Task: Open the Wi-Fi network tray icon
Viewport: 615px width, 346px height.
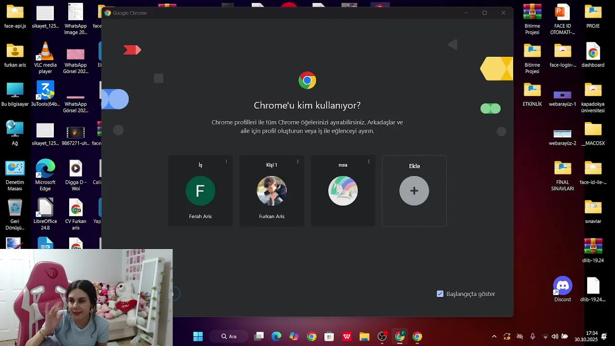Action: pyautogui.click(x=545, y=336)
